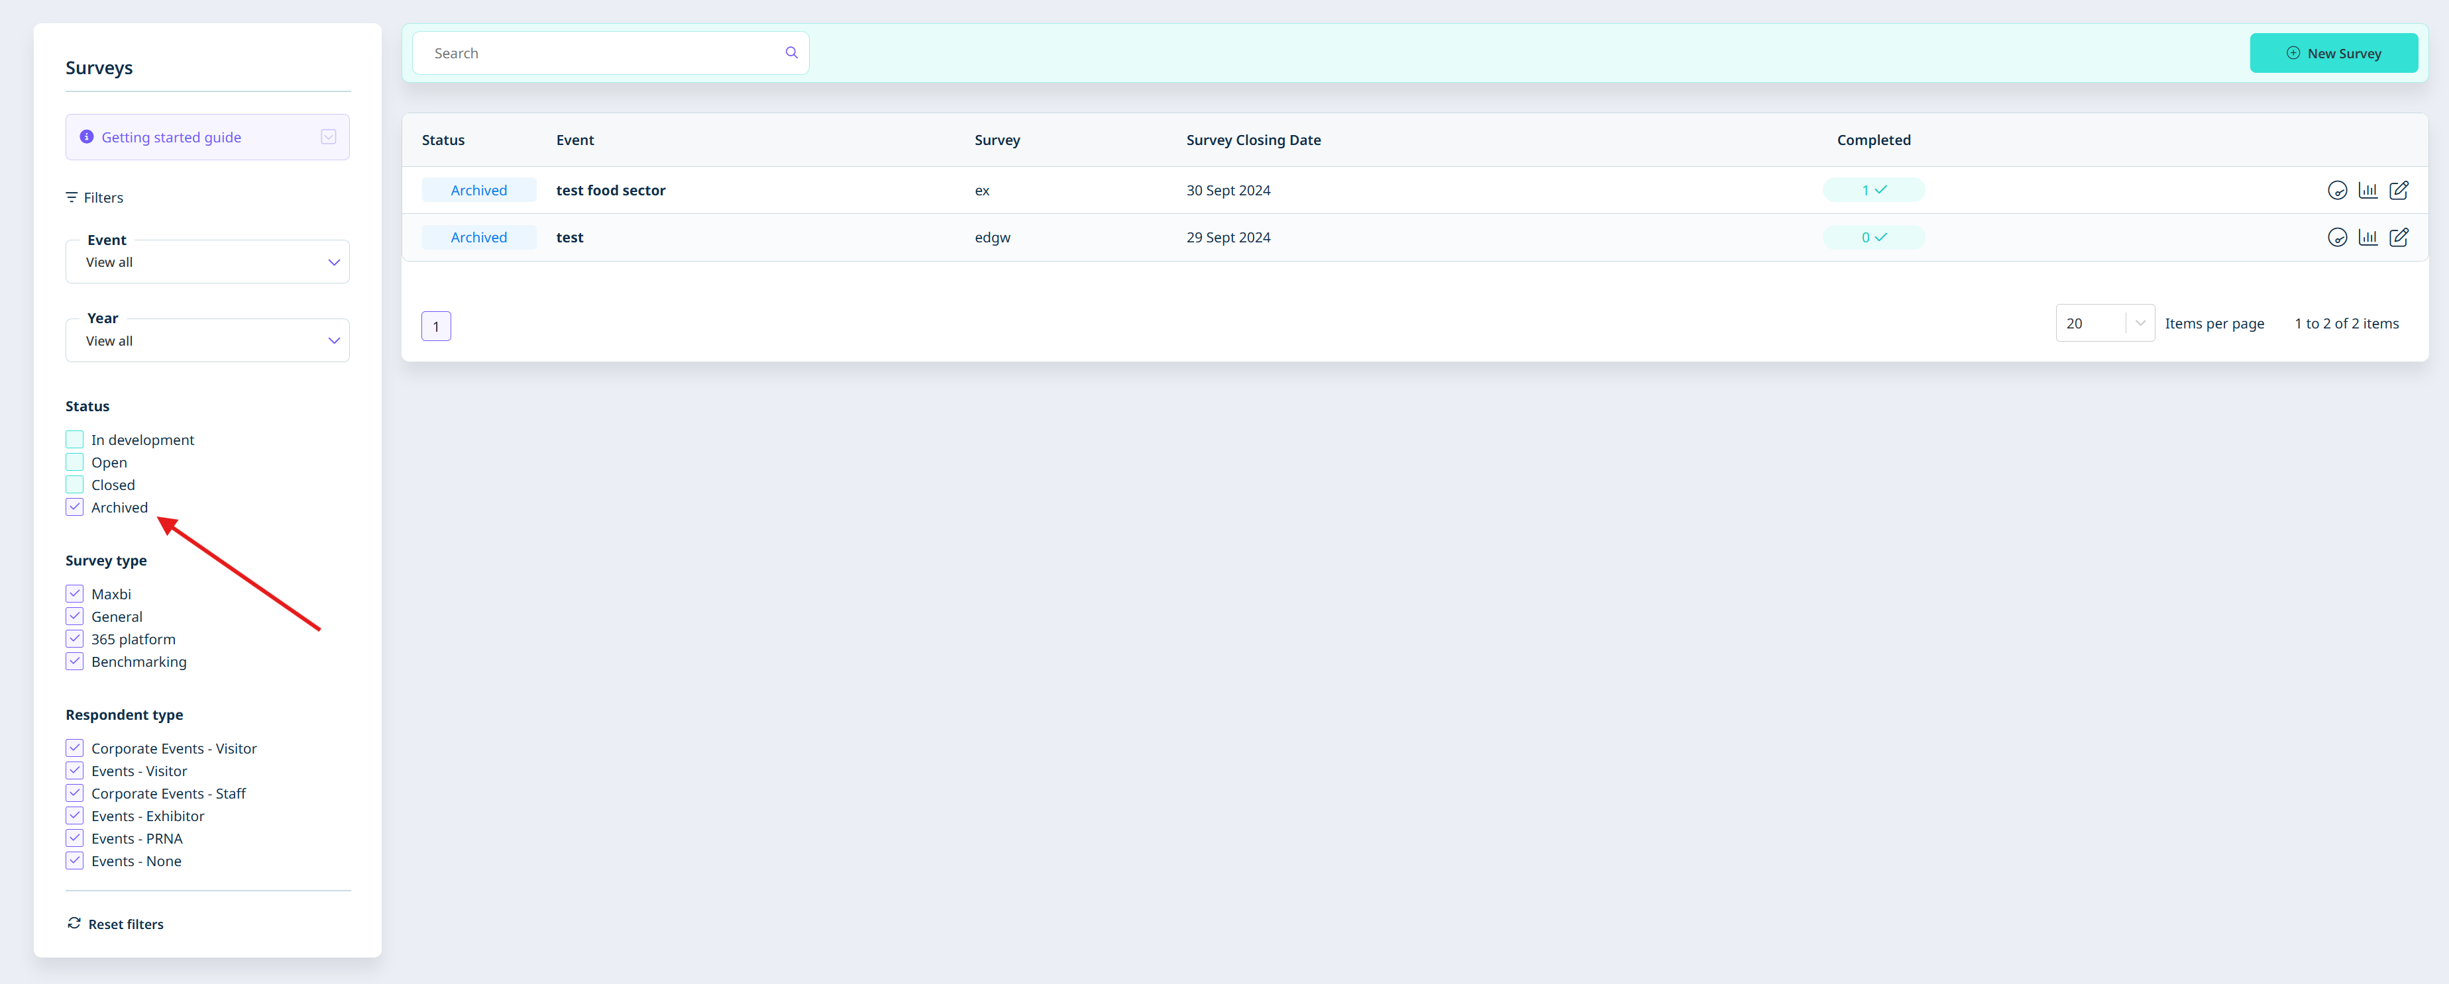This screenshot has width=2449, height=984.
Task: Uncheck Events - Exhibitor respondent type
Action: pyautogui.click(x=74, y=816)
